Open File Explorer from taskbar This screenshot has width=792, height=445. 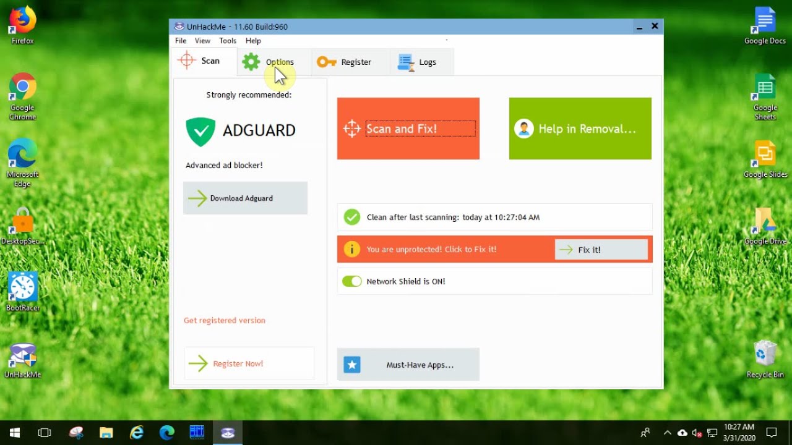click(106, 433)
